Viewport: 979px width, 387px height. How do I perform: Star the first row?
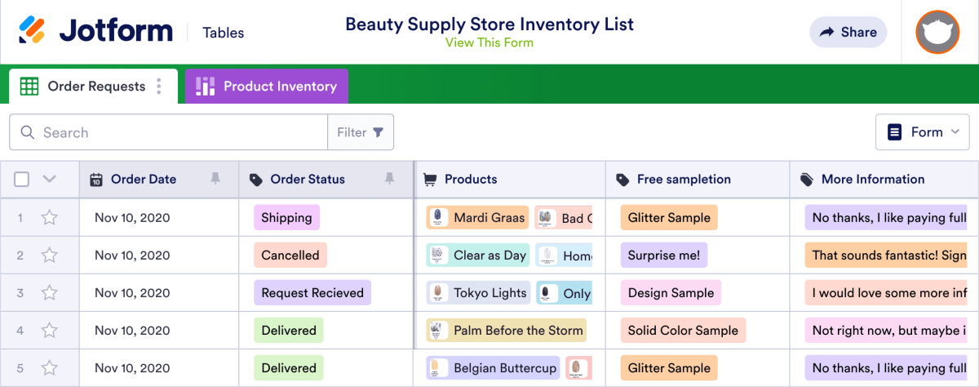tap(50, 218)
